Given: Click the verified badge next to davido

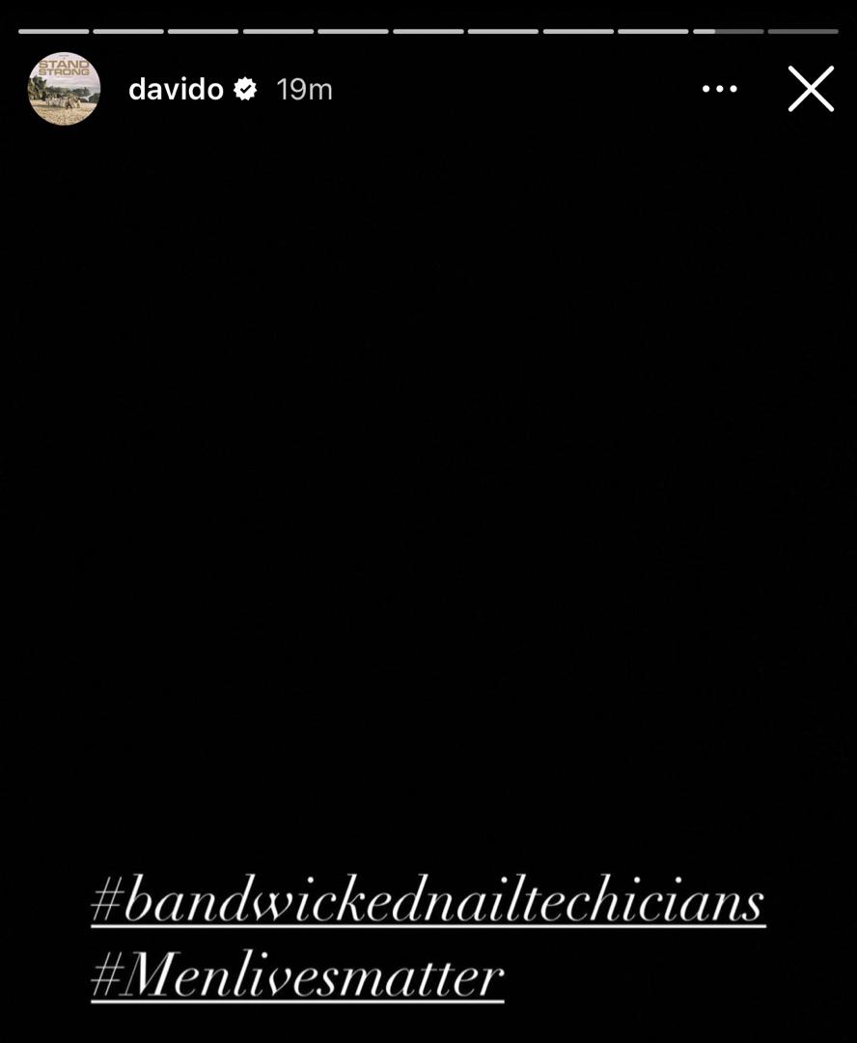Looking at the screenshot, I should [x=246, y=89].
